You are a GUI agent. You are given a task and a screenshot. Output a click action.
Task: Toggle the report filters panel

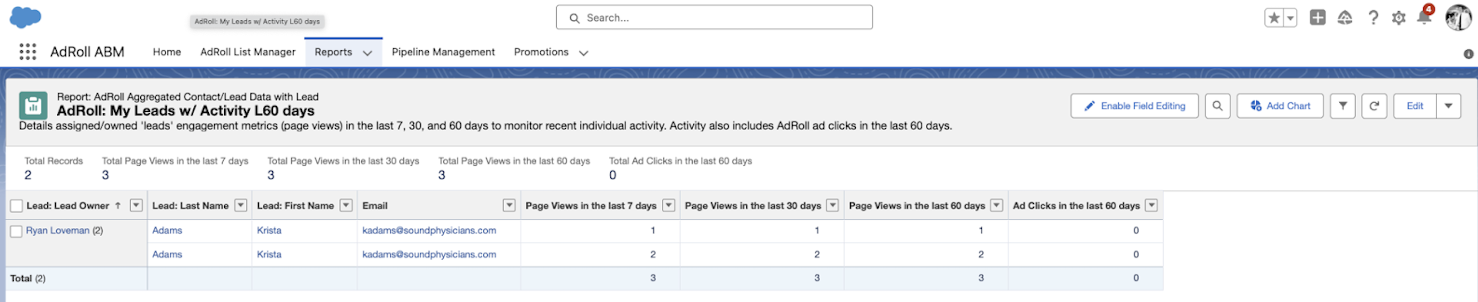tap(1343, 106)
